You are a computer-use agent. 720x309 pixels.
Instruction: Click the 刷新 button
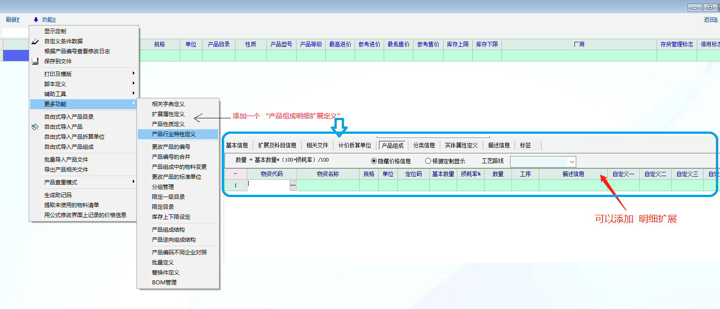tap(13, 20)
